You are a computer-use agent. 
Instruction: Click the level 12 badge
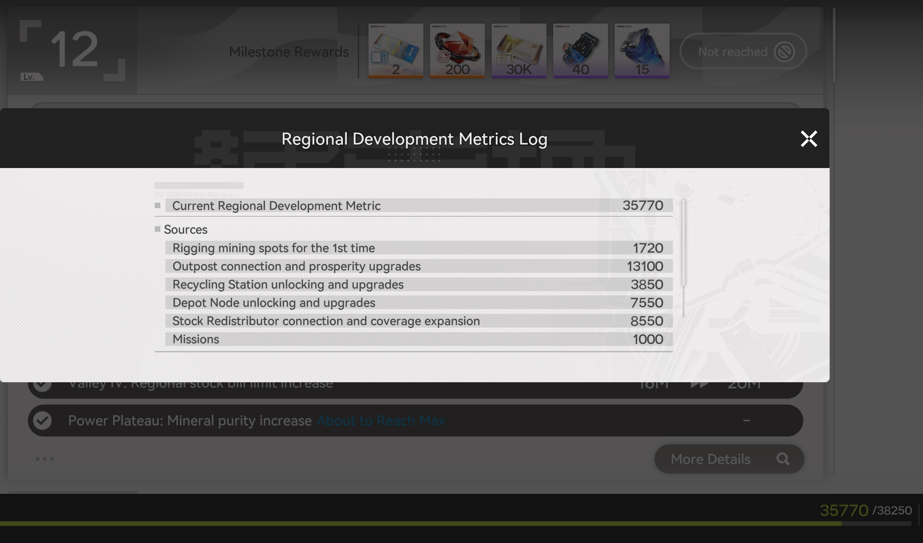[x=73, y=50]
